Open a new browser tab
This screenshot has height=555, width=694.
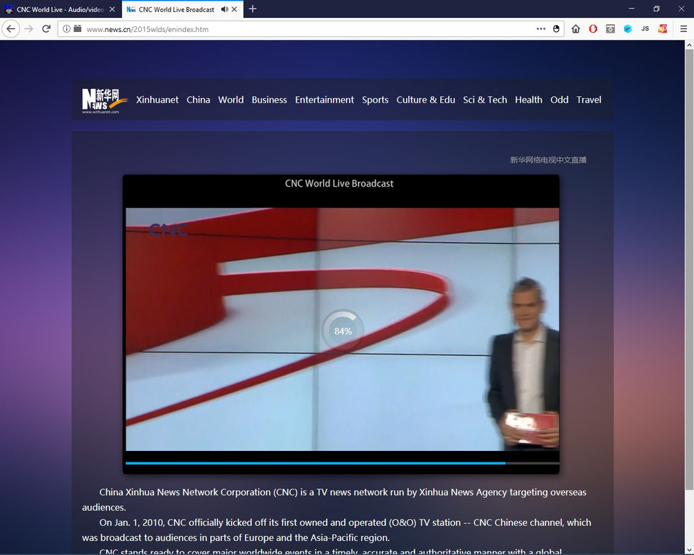pyautogui.click(x=253, y=9)
